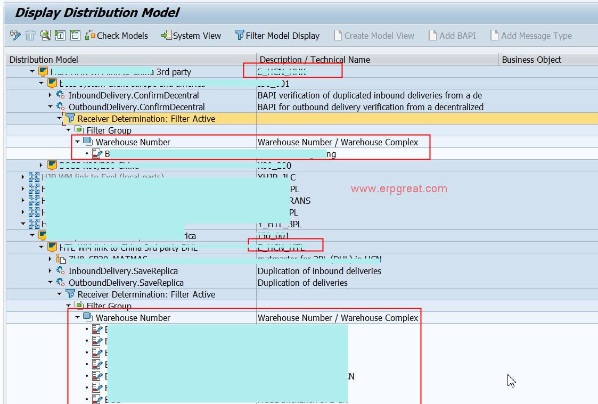Image resolution: width=598 pixels, height=404 pixels.
Task: Click the Add BAPI button
Action: (452, 36)
